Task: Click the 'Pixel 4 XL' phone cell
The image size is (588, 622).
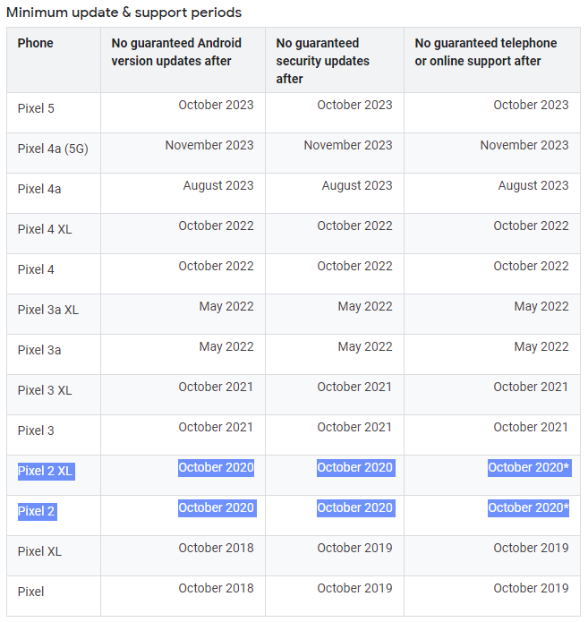Action: 45,229
